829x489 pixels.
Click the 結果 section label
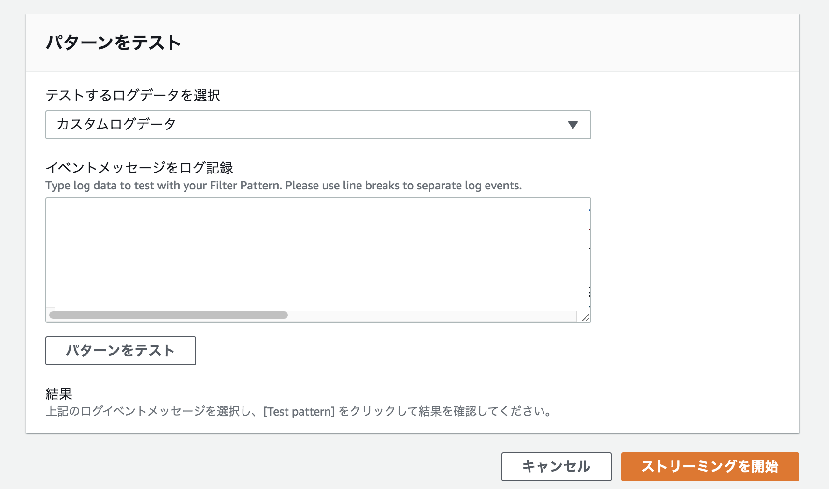(58, 395)
